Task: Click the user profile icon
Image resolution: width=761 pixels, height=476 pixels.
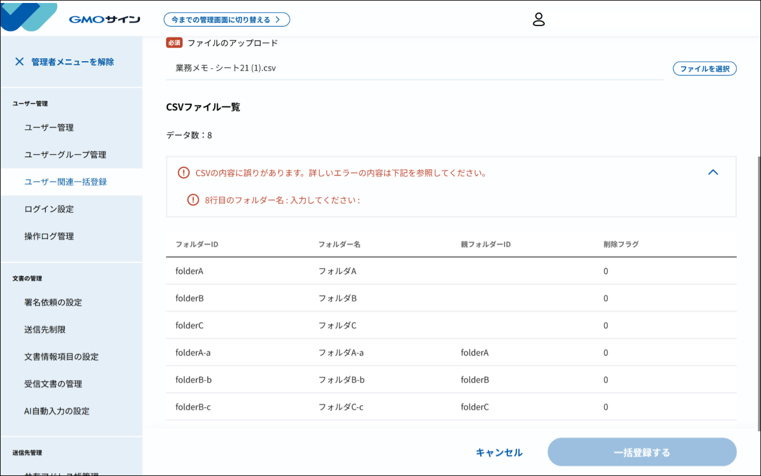Action: tap(538, 20)
